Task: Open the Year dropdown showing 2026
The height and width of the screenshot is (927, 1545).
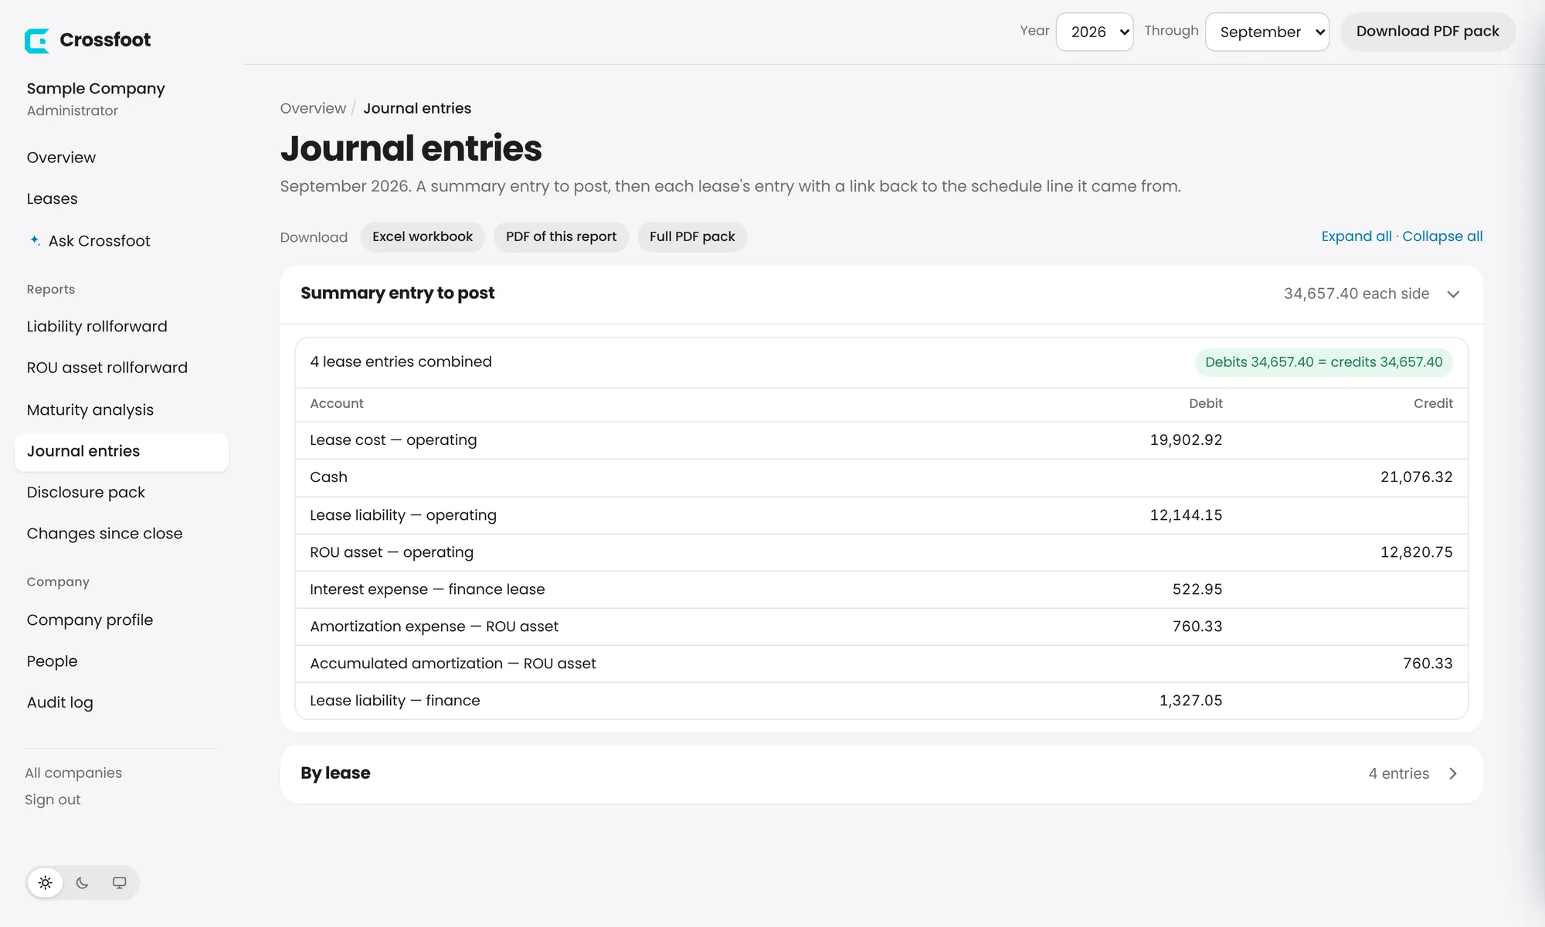Action: pyautogui.click(x=1095, y=32)
